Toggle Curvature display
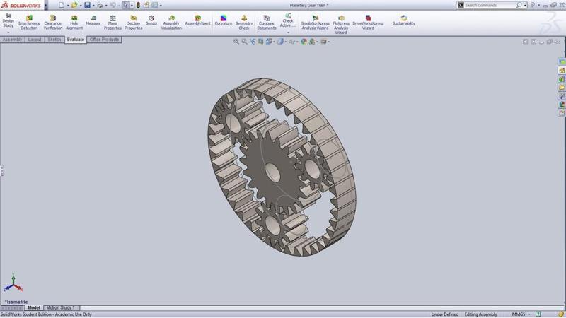566x318 pixels. click(x=224, y=20)
